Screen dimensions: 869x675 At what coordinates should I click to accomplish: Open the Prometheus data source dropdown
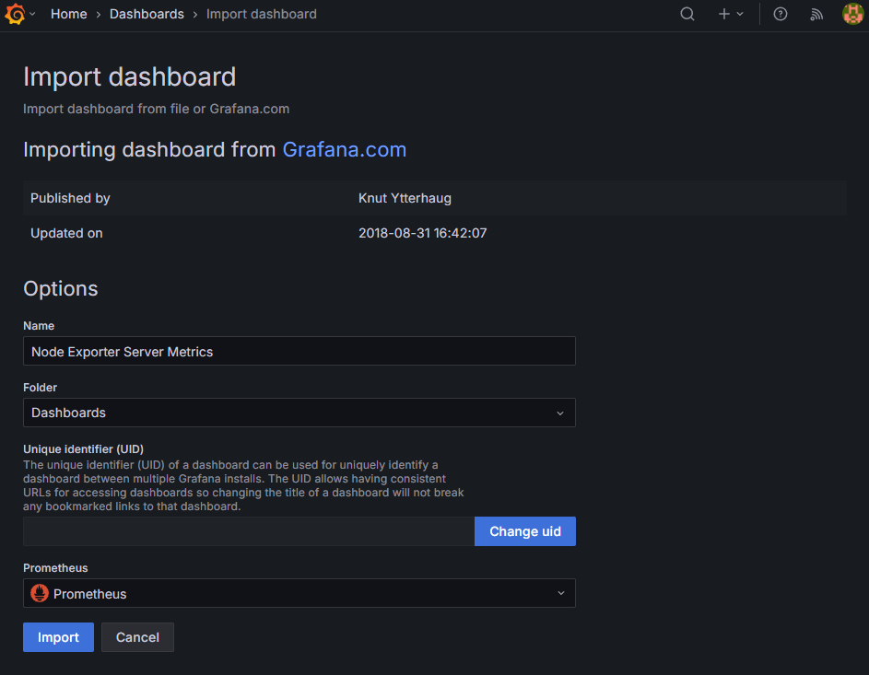(299, 593)
